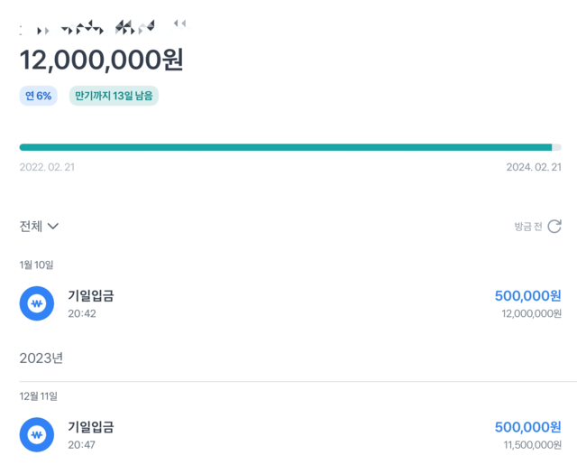Click the teal maturity progress bar
This screenshot has height=465, width=577.
point(285,147)
